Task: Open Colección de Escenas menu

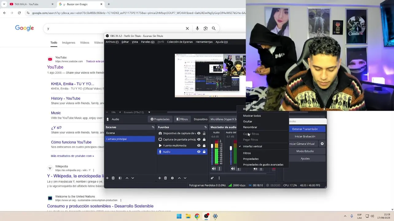Action: (x=180, y=42)
